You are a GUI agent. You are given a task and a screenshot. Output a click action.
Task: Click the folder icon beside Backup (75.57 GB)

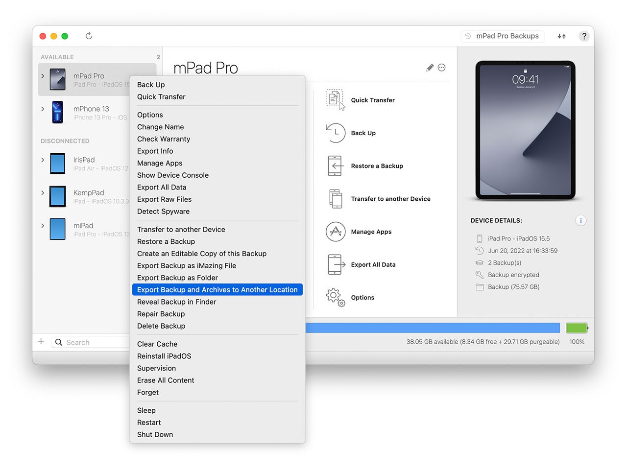pos(480,287)
